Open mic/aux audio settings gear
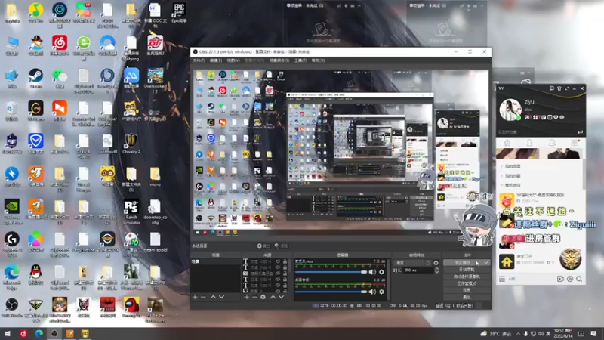 381,272
